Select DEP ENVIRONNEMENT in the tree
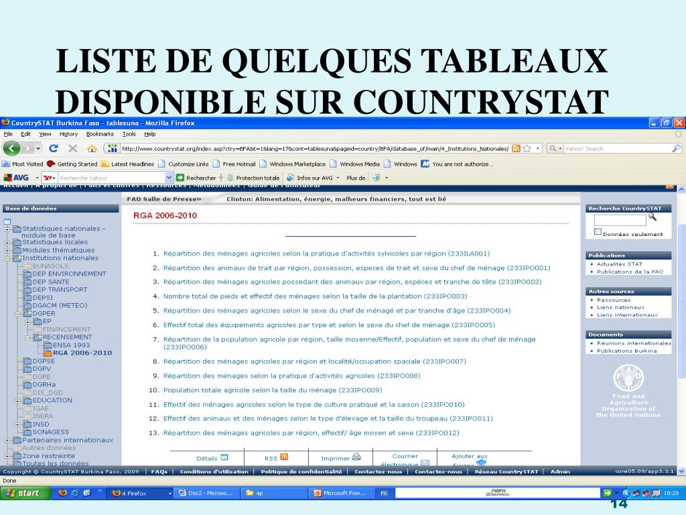The image size is (686, 515). [x=69, y=274]
